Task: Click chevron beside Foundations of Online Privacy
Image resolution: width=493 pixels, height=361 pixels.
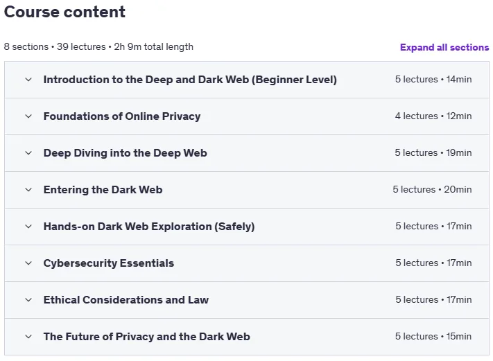Action: coord(28,116)
